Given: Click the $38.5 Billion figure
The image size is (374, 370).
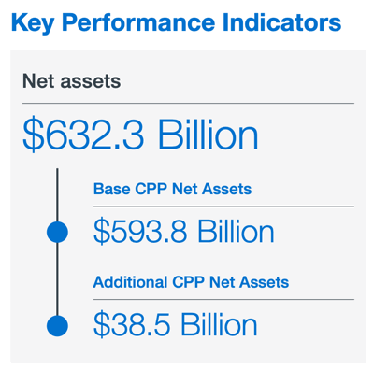Looking at the screenshot, I should click(176, 325).
